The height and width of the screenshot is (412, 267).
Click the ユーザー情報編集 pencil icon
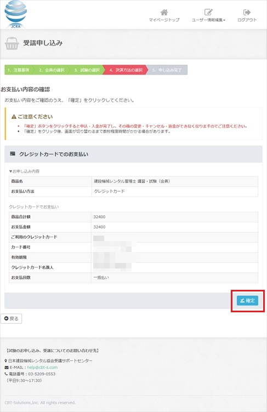point(208,12)
